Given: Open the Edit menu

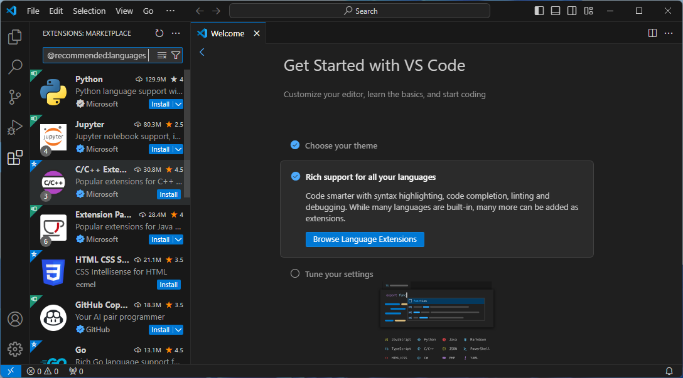Looking at the screenshot, I should point(56,11).
